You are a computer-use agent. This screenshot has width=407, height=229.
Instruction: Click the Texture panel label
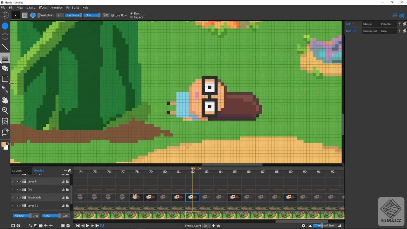point(351,31)
